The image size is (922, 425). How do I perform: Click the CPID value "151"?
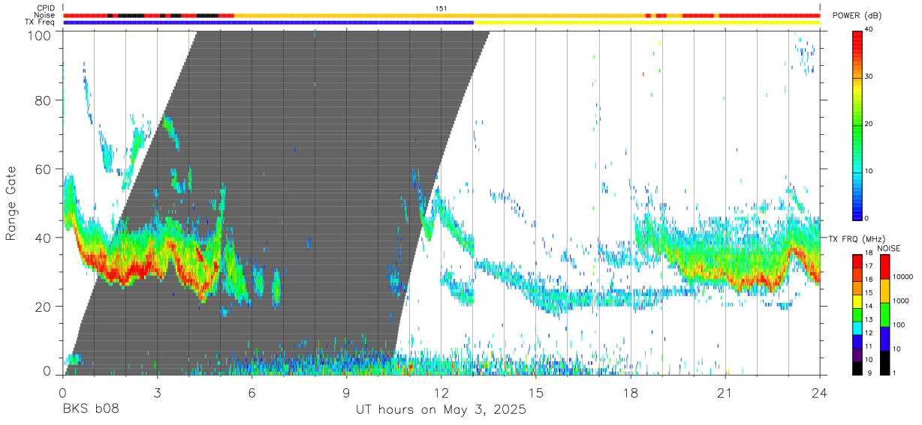441,8
